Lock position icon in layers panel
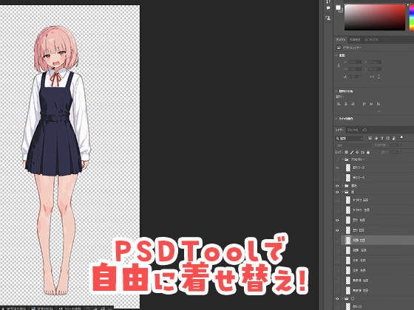 pos(357,152)
